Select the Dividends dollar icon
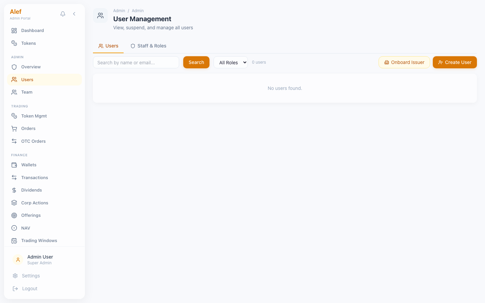This screenshot has width=485, height=303. pyautogui.click(x=14, y=190)
